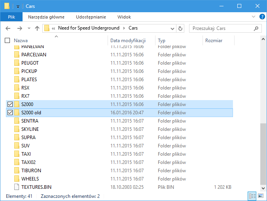The width and height of the screenshot is (267, 201).
Task: Select the SKYLINE folder
Action: tap(30, 129)
